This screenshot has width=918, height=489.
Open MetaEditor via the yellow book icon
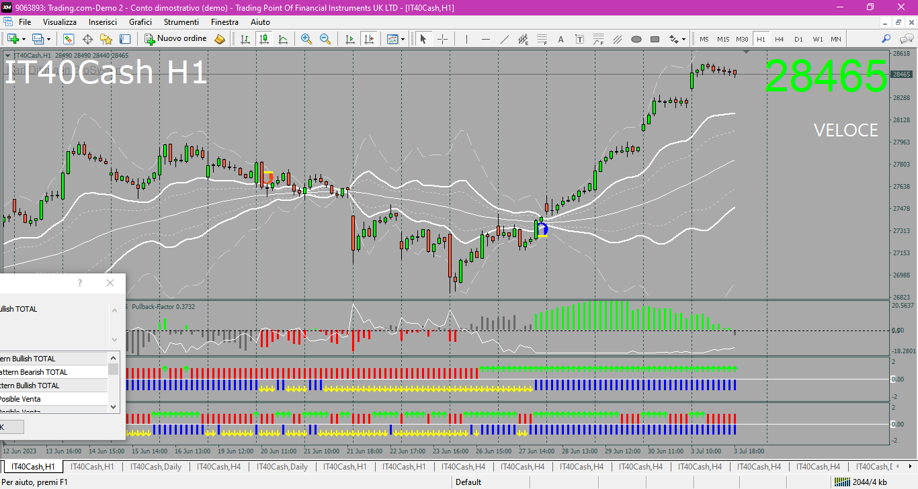[220, 39]
